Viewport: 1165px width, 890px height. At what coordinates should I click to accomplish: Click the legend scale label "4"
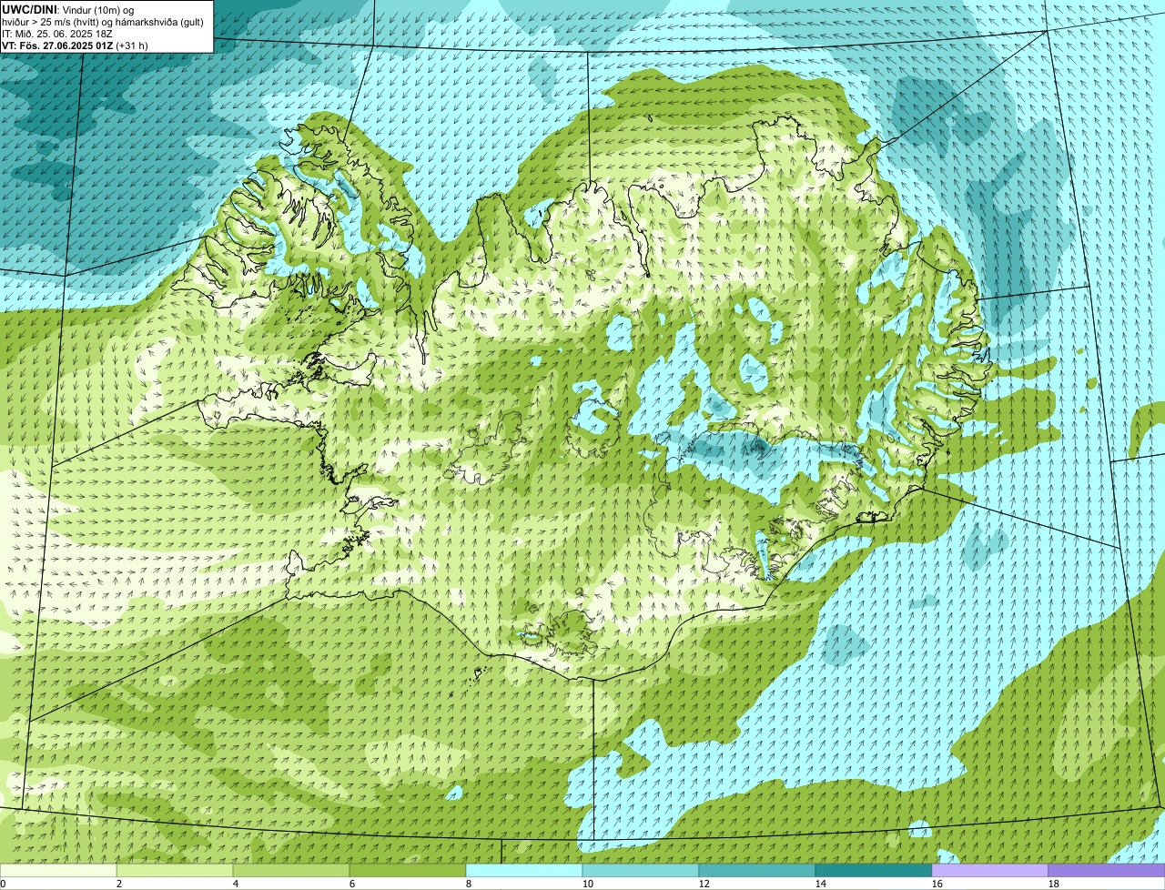pos(236,884)
